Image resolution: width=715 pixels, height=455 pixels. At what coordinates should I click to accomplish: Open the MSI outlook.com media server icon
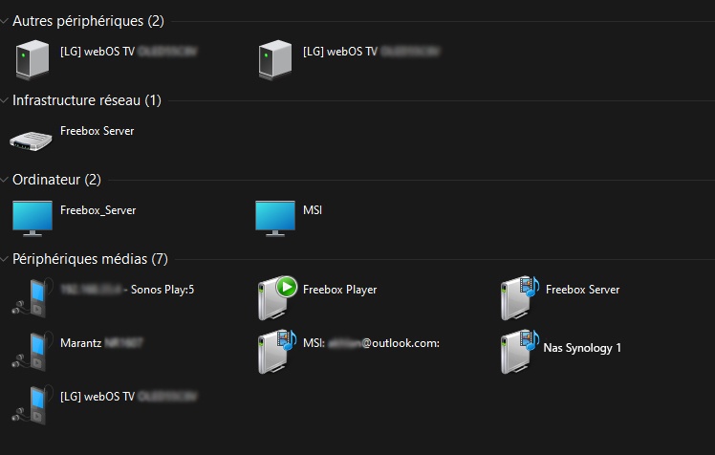click(x=277, y=352)
